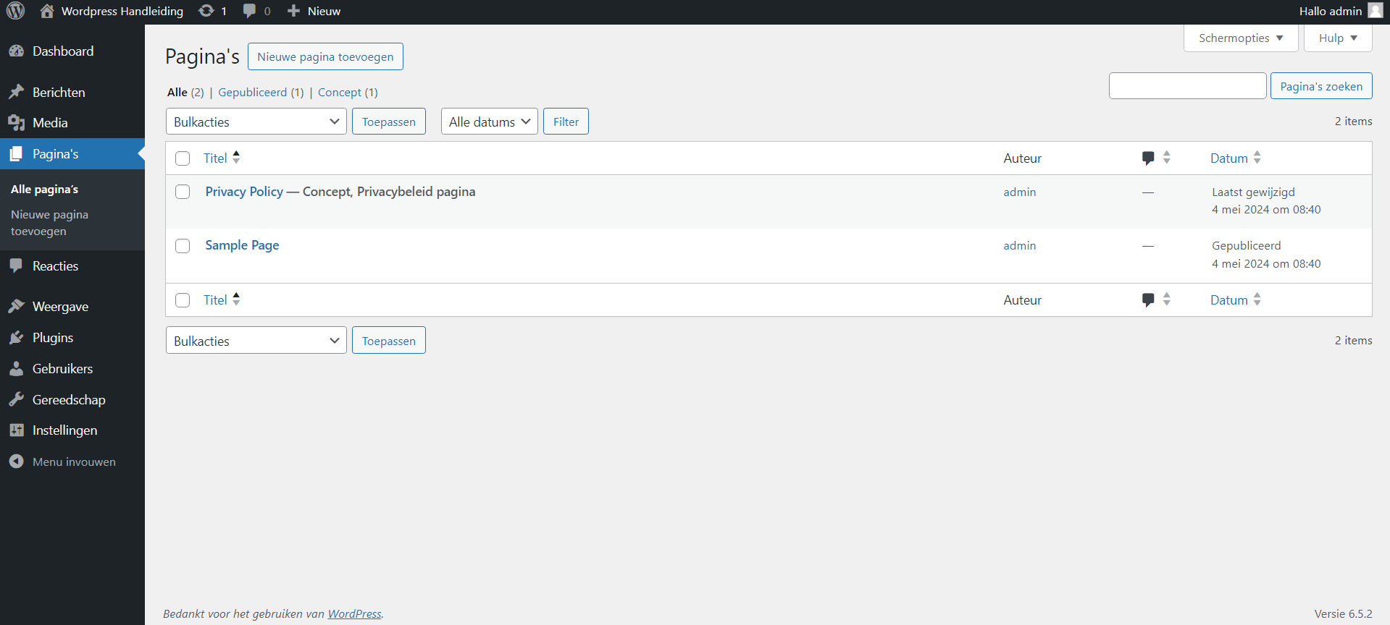Click the home icon beside Wordpress Handleiding

[x=47, y=11]
